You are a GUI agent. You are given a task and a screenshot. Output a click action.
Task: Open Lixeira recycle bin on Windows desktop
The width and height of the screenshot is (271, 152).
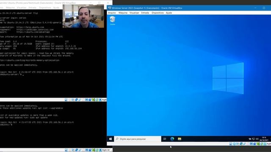113,21
